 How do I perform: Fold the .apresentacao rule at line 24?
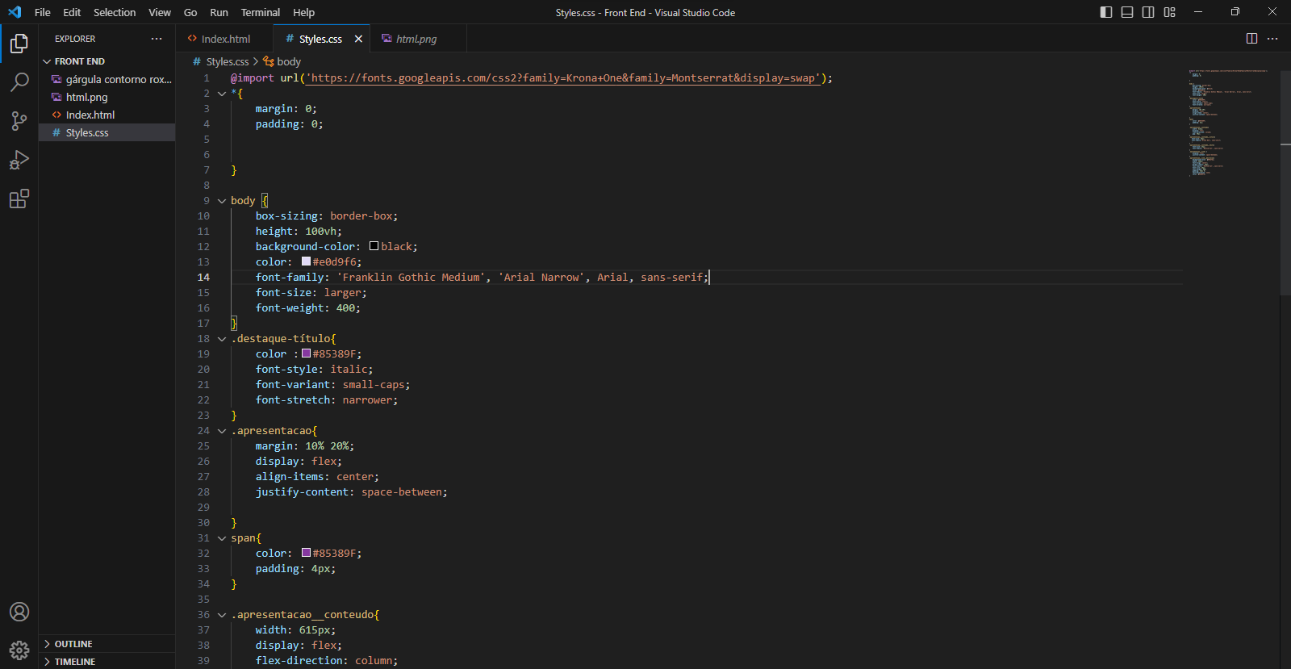coord(222,431)
